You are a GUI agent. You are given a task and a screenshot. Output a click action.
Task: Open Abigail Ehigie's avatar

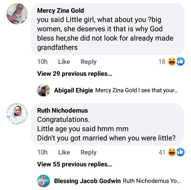(44, 90)
